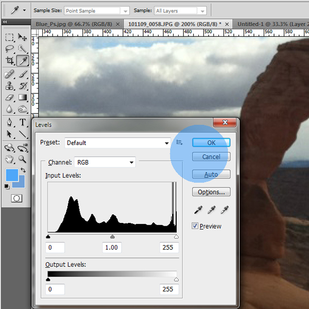Open the Preset dropdown in Levels
The height and width of the screenshot is (309, 309).
coord(167,143)
